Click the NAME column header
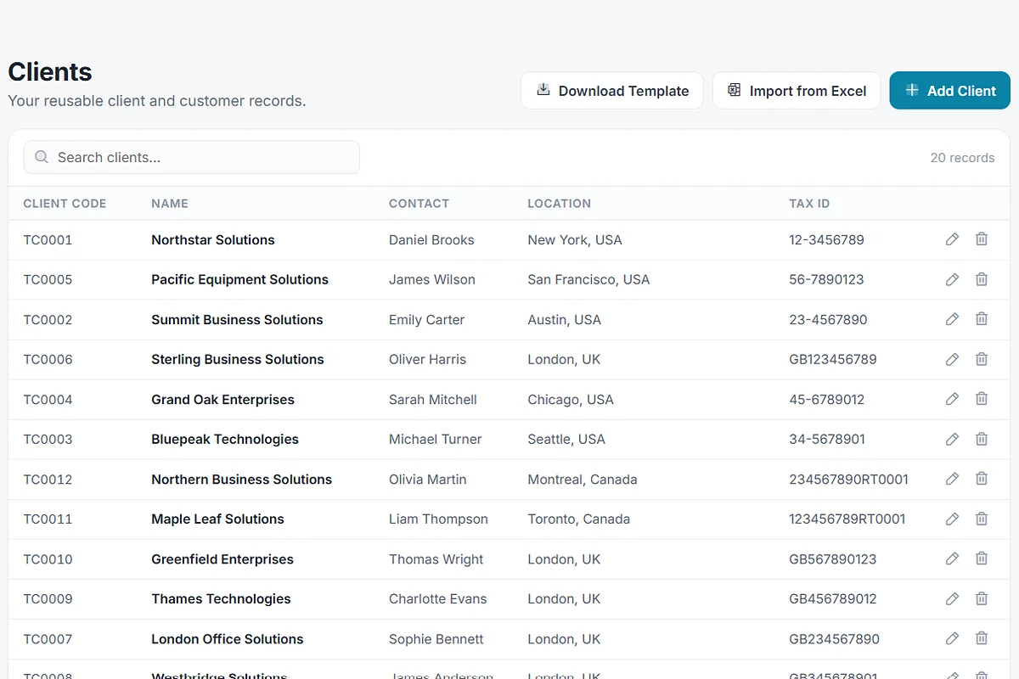The height and width of the screenshot is (679, 1019). 170,204
